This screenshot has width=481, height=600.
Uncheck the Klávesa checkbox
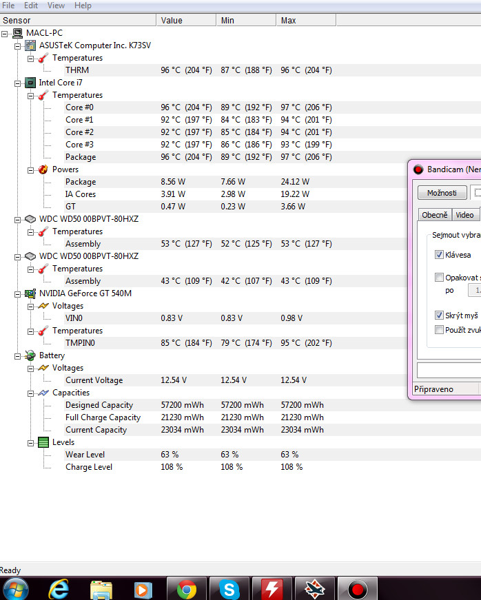click(x=440, y=255)
